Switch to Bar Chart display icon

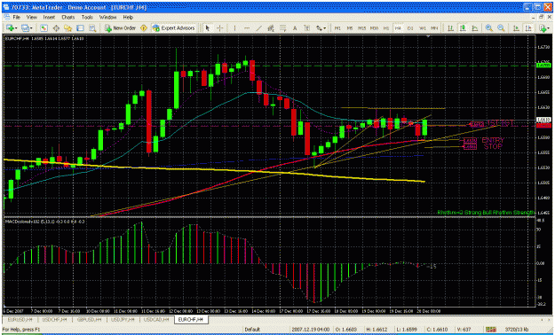(450, 28)
